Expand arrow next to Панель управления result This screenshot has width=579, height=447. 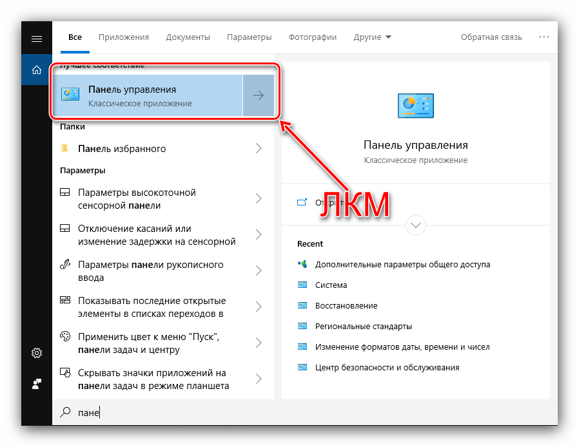[x=259, y=95]
